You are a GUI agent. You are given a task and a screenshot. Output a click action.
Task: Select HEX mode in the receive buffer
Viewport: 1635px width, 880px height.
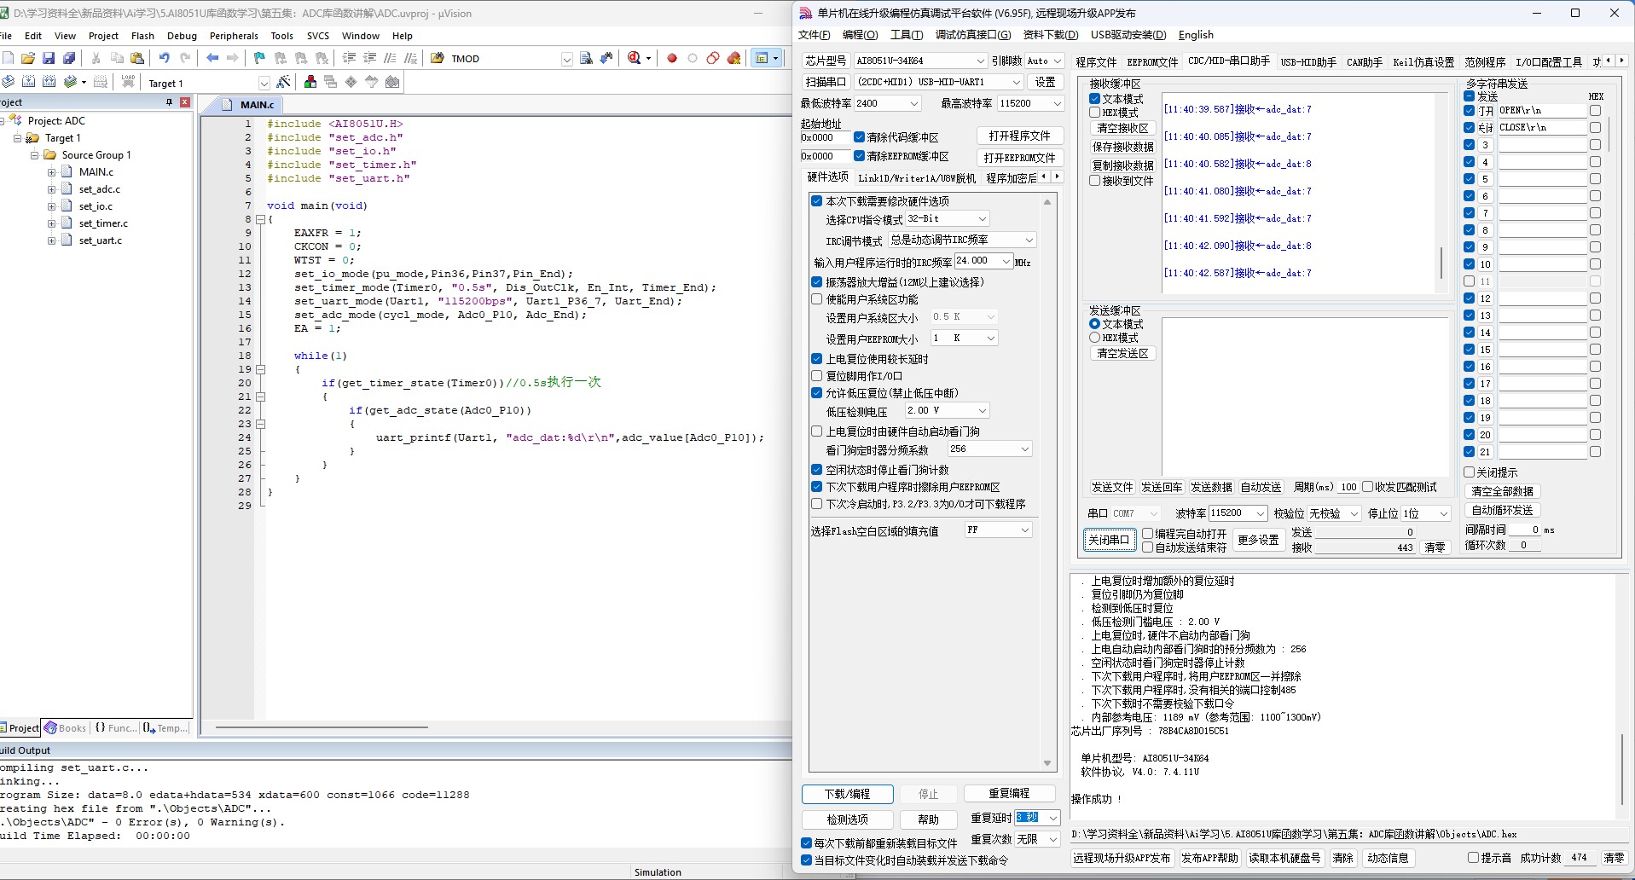point(1094,113)
